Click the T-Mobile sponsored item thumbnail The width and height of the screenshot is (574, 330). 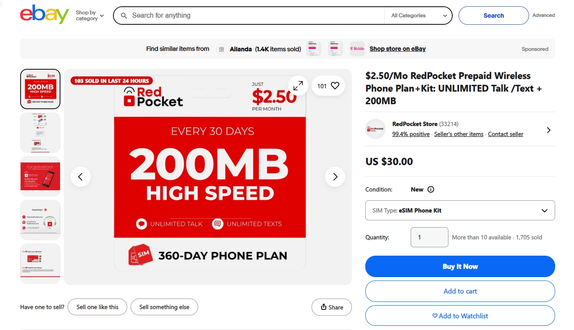click(x=357, y=49)
